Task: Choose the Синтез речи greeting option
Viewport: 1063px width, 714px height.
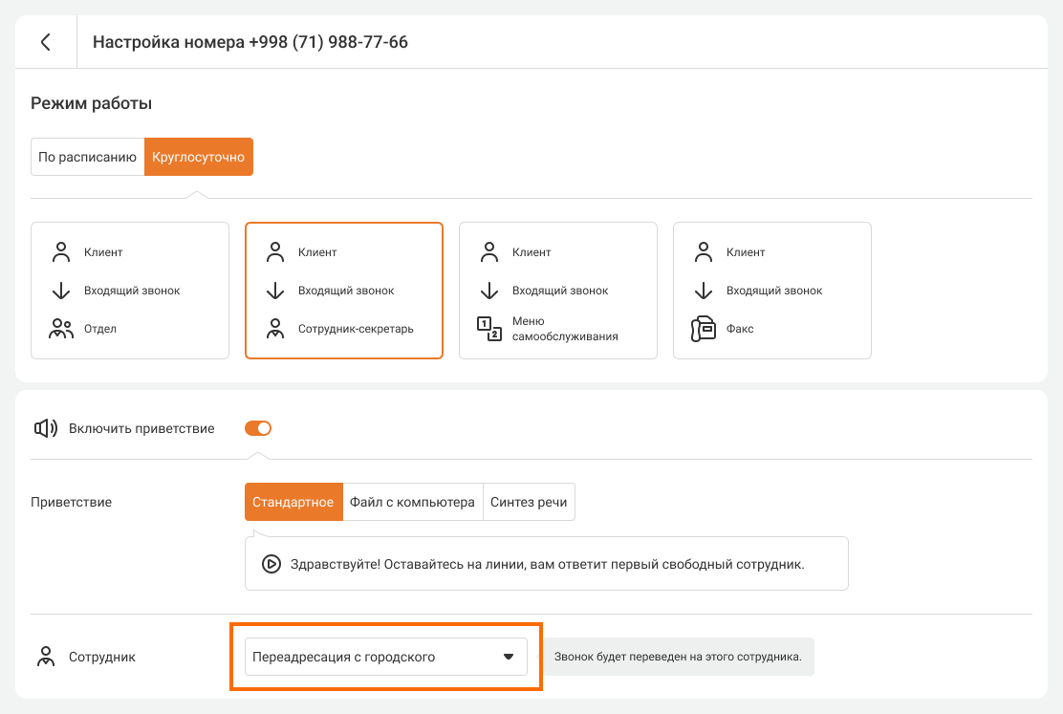Action: tap(529, 502)
